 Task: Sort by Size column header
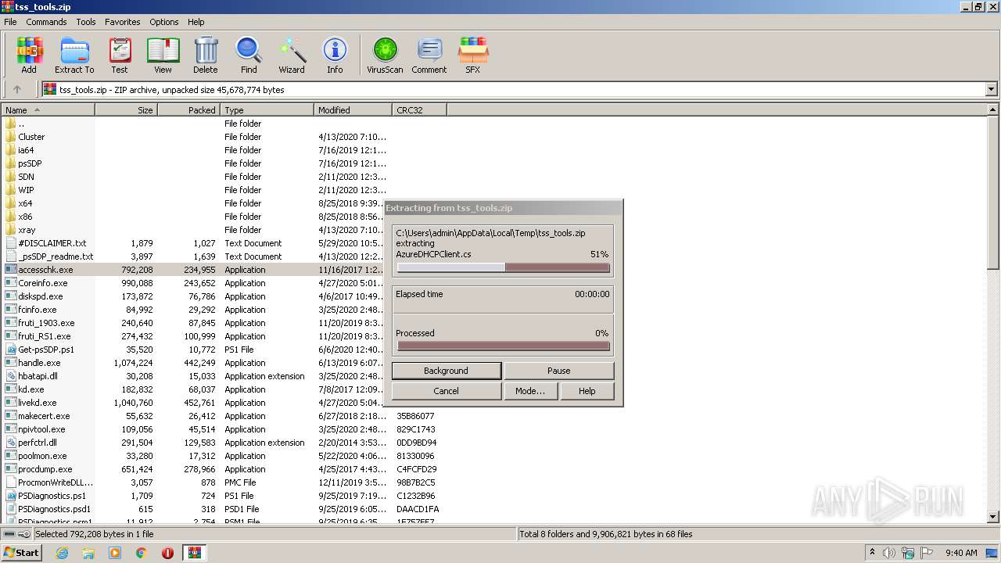[x=127, y=110]
